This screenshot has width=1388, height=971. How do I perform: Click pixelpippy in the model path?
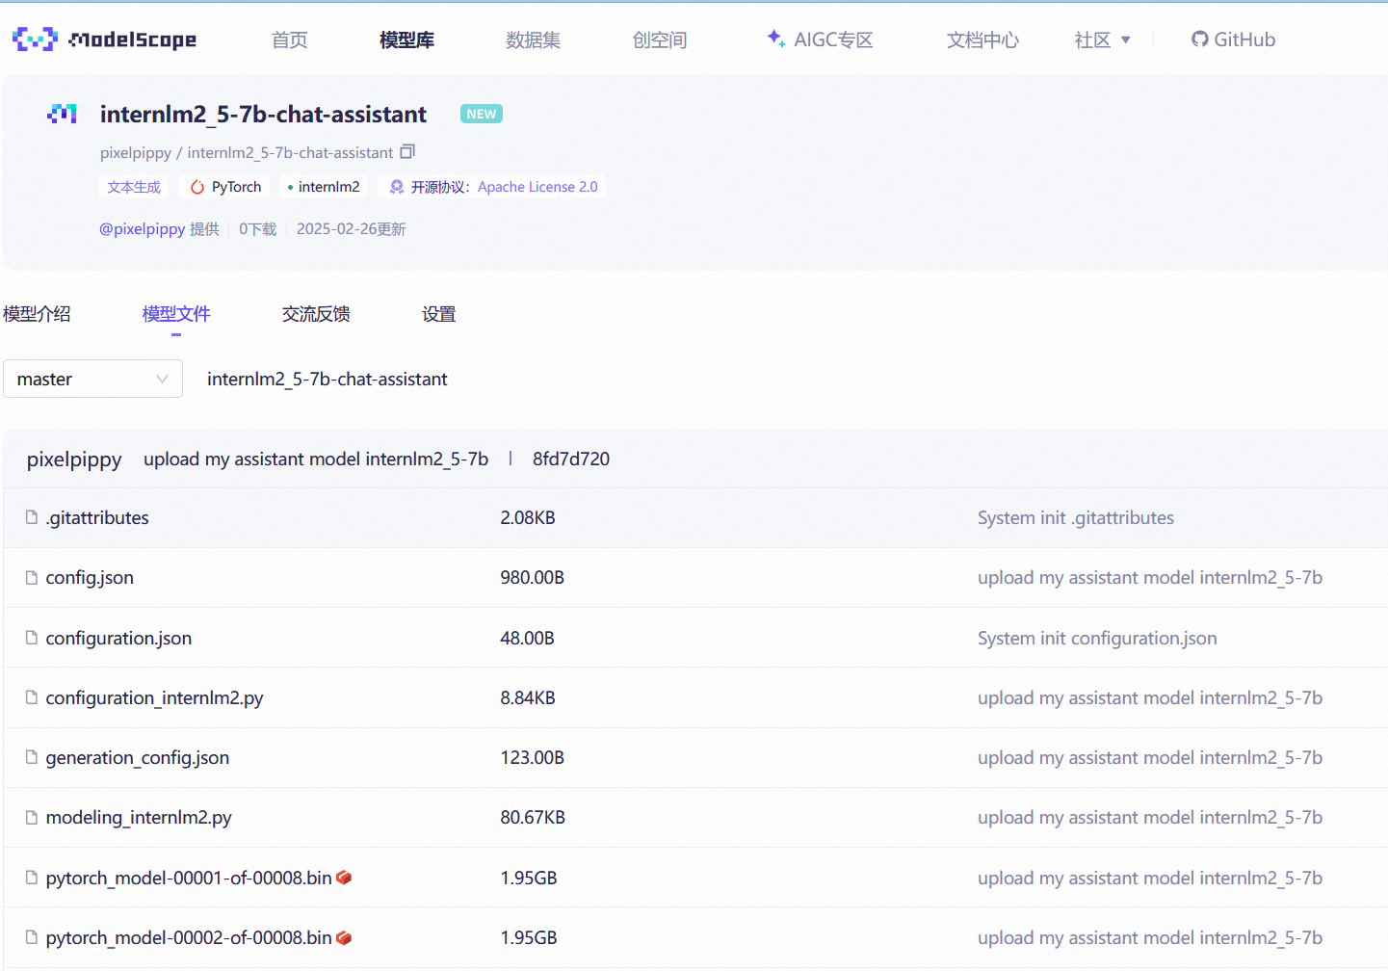tap(136, 152)
